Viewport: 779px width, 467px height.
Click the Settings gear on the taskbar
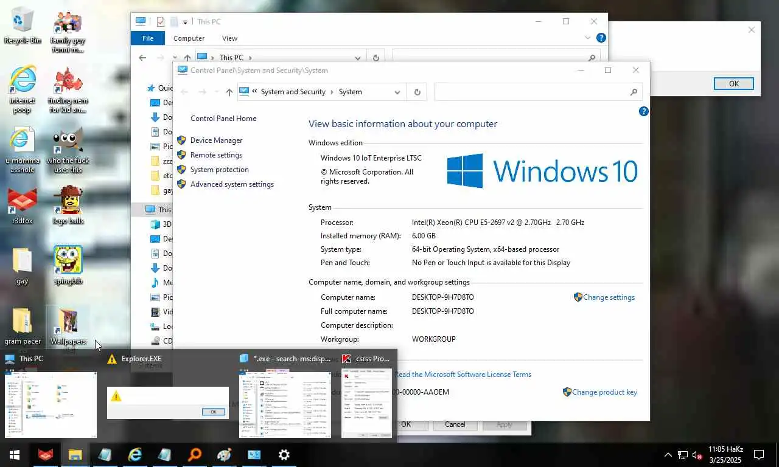click(284, 454)
